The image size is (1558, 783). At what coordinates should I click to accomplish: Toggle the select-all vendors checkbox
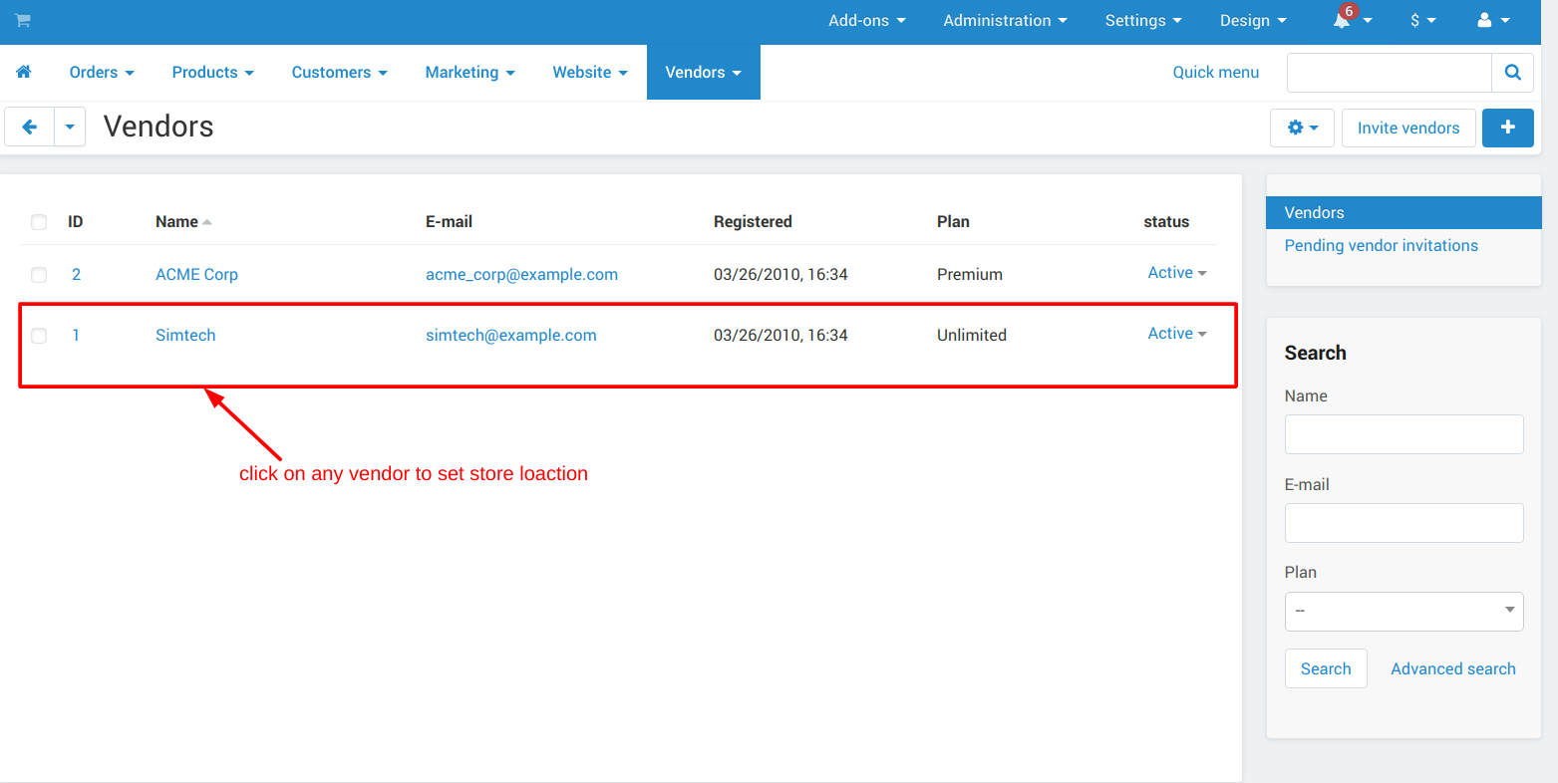pos(39,222)
